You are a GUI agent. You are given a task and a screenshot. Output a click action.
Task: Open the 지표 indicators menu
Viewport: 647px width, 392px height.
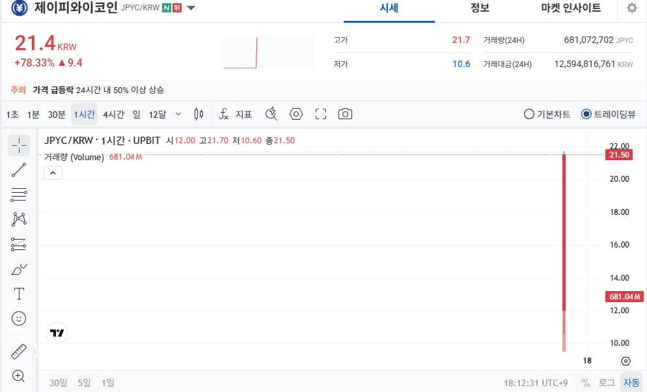(235, 115)
